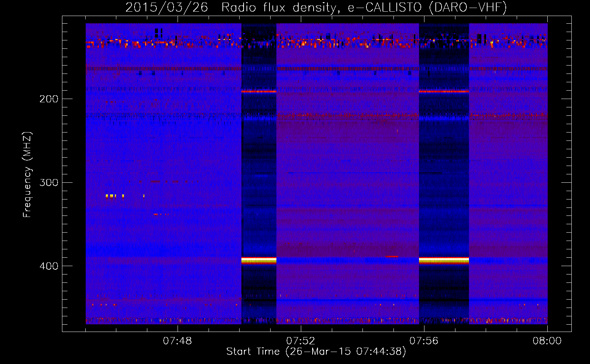Click the 07:56 time tick label

tap(424, 341)
